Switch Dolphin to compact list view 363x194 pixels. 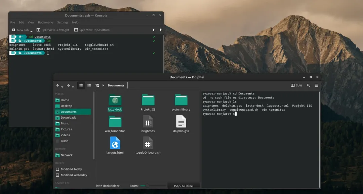pos(89,85)
